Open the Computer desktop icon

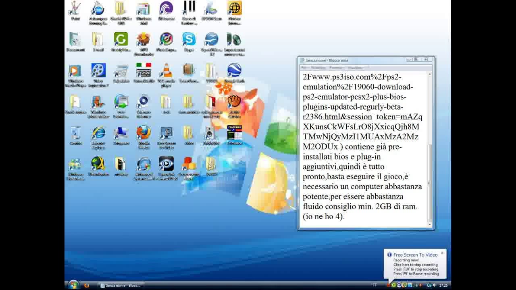point(121,135)
